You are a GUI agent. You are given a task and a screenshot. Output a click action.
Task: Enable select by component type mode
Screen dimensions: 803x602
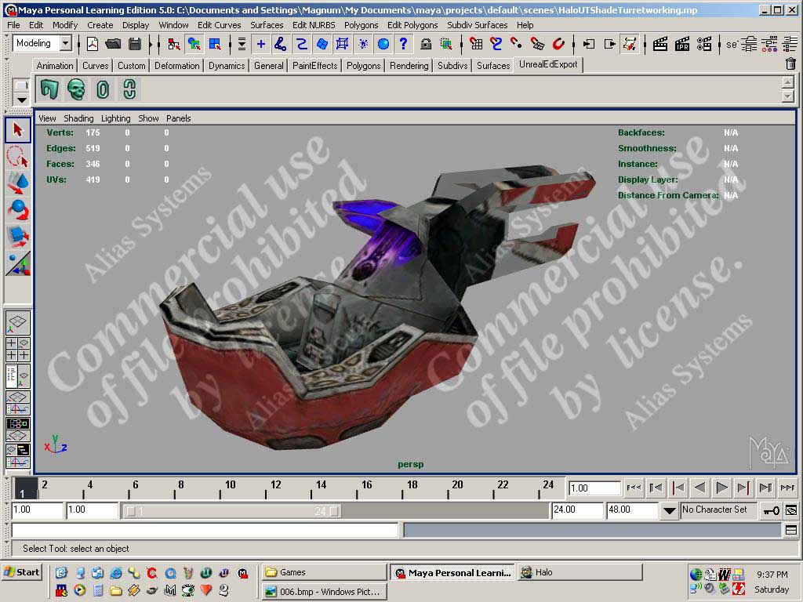[215, 44]
